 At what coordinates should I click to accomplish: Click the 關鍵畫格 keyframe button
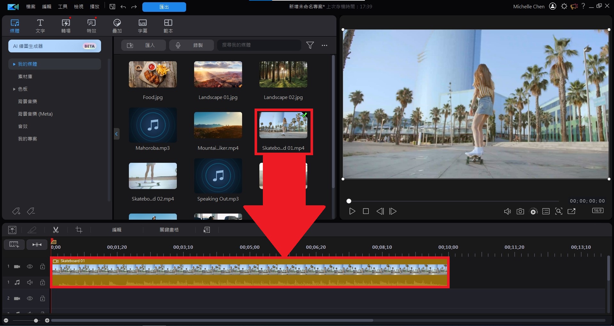169,230
